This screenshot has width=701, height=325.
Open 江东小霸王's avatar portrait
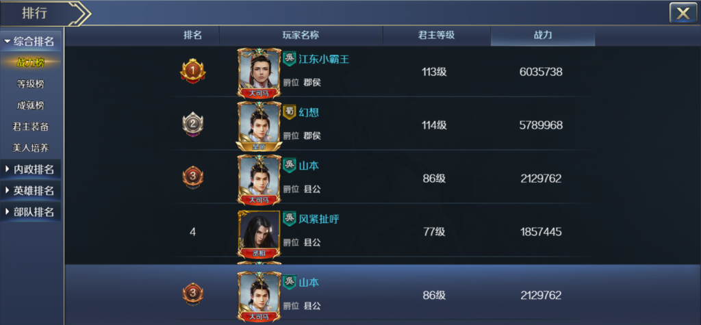(x=259, y=73)
